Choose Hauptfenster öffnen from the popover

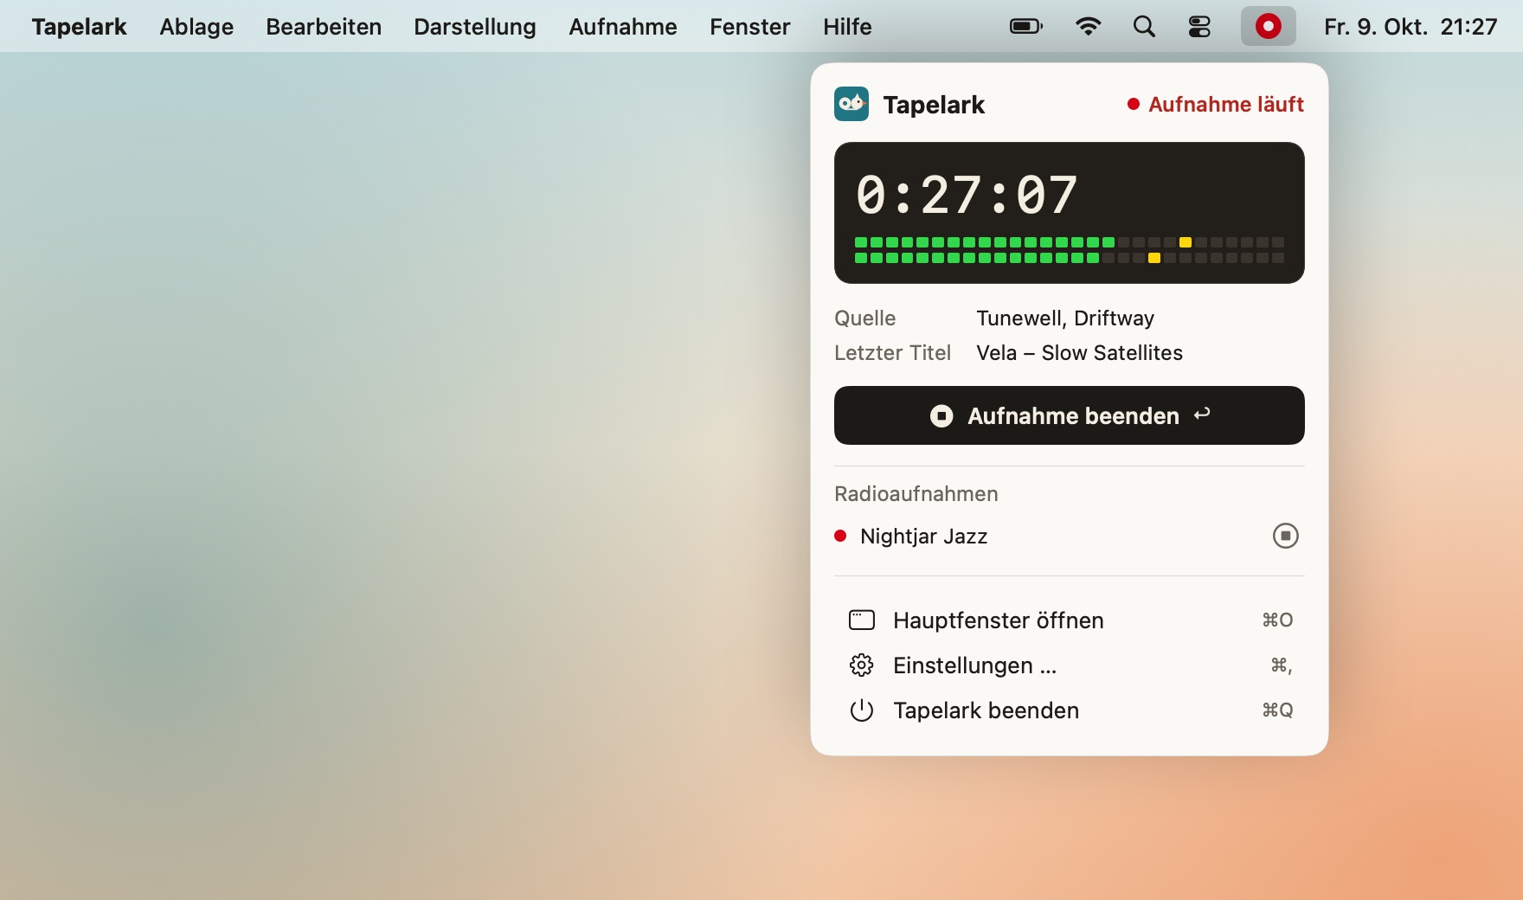point(1070,620)
